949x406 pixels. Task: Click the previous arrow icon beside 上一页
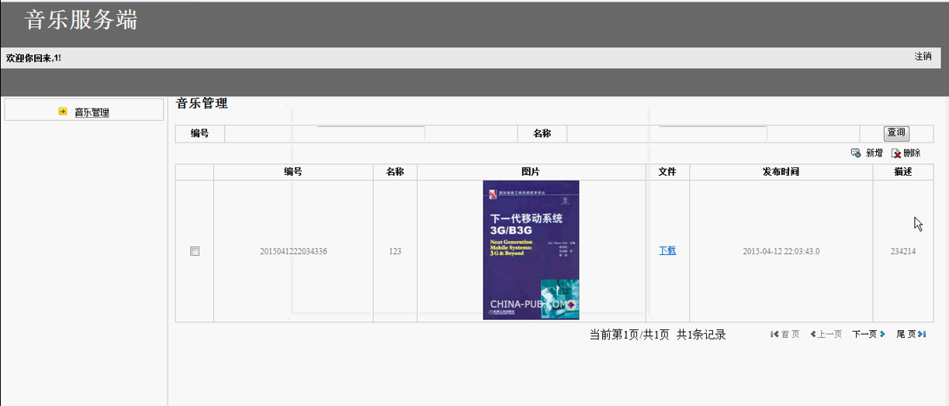tap(813, 334)
